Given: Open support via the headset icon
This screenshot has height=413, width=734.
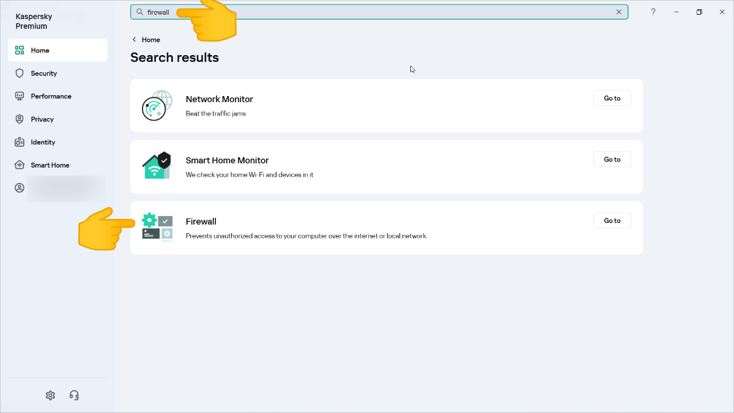Looking at the screenshot, I should tap(74, 395).
